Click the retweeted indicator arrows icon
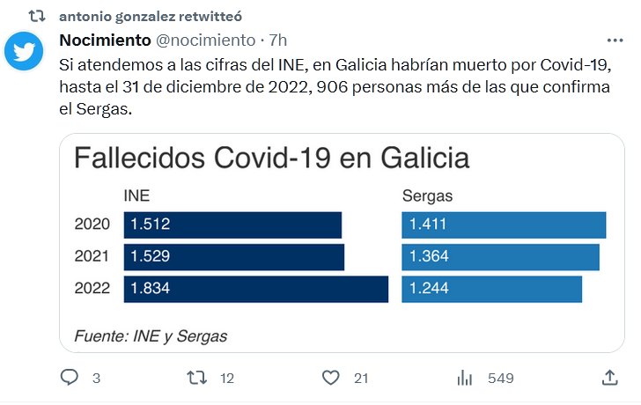641x405 pixels. coord(37,16)
